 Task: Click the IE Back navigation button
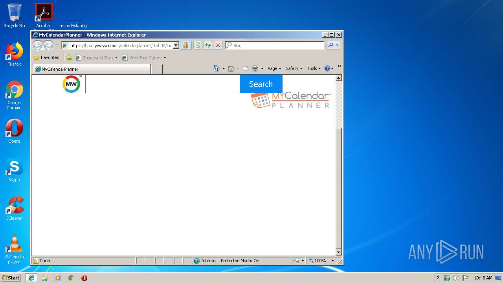37,46
